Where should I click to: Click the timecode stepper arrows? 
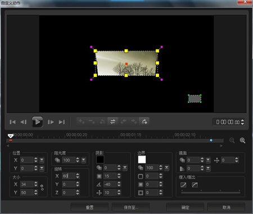coord(242,122)
